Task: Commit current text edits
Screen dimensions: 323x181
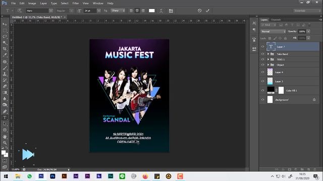Action: click(207, 11)
